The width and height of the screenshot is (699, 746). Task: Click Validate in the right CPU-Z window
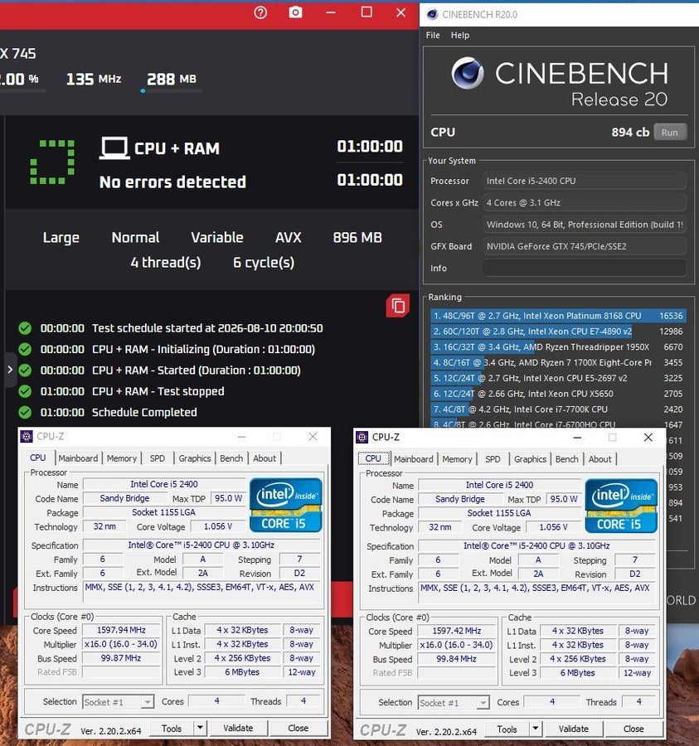point(574,729)
